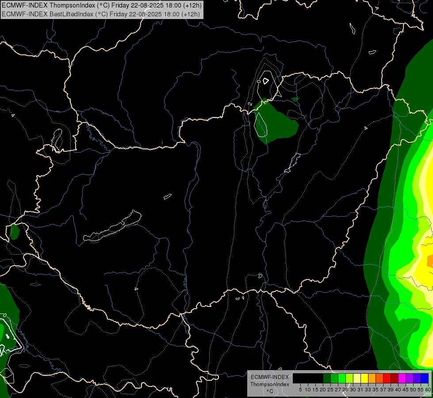
Task: Pick the blue 55–60 legend swatch
Action: tap(425, 378)
